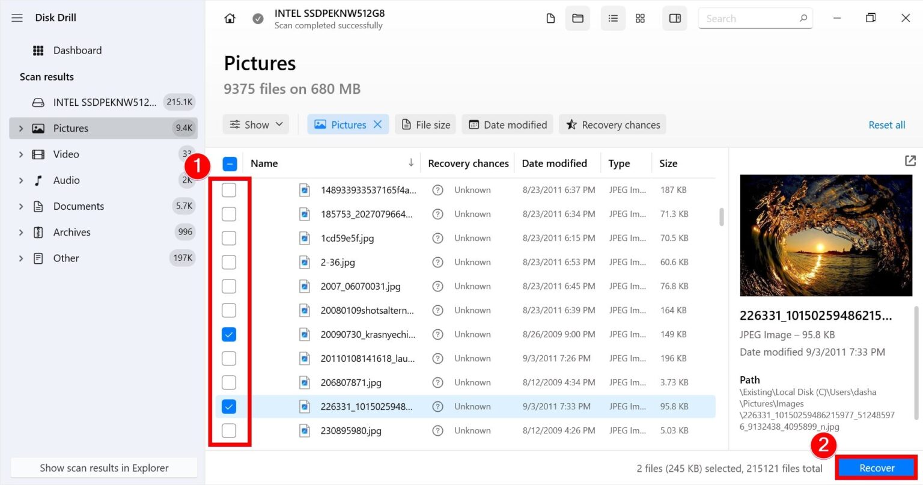Open the file info toolbar icon

(x=550, y=18)
